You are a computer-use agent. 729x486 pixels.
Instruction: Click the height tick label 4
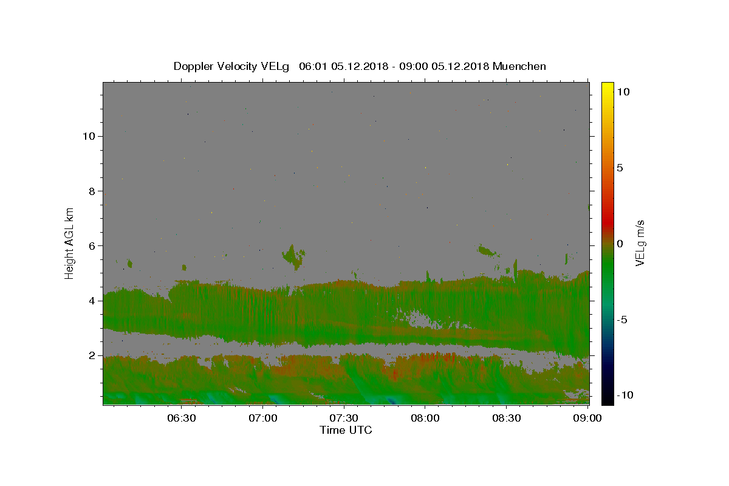click(92, 301)
